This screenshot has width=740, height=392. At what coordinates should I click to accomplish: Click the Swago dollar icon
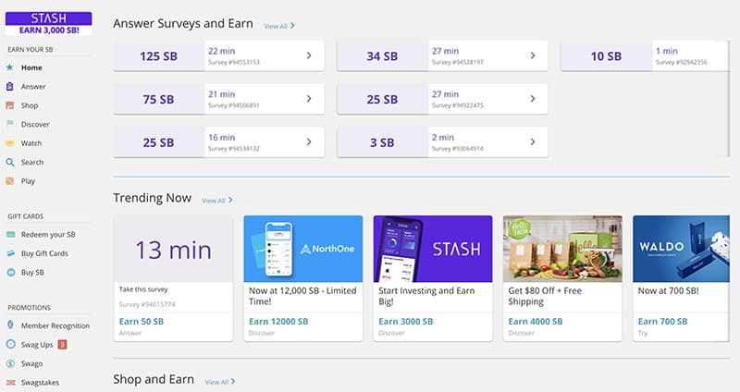tap(10, 363)
